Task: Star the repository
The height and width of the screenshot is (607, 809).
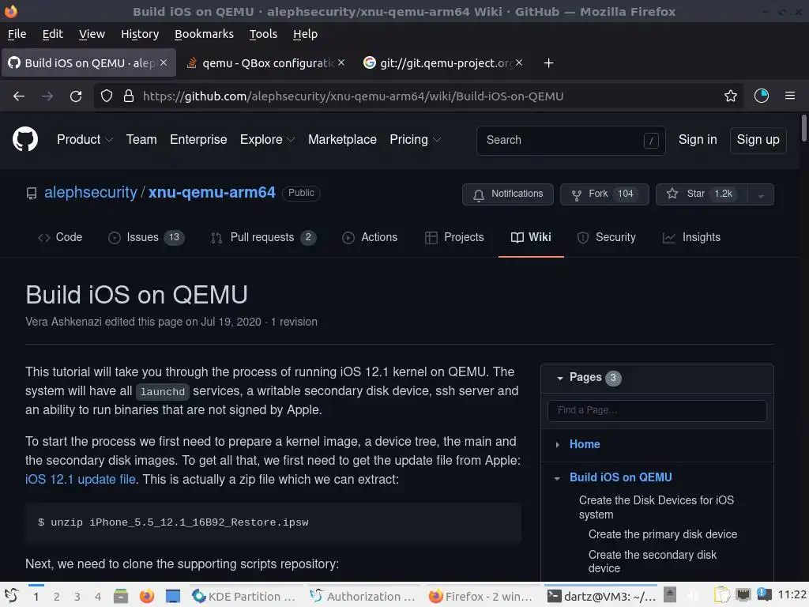Action: tap(702, 194)
